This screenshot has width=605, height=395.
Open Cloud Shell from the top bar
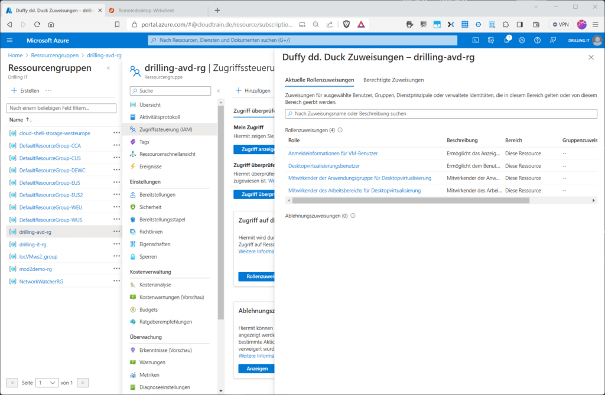tap(476, 40)
